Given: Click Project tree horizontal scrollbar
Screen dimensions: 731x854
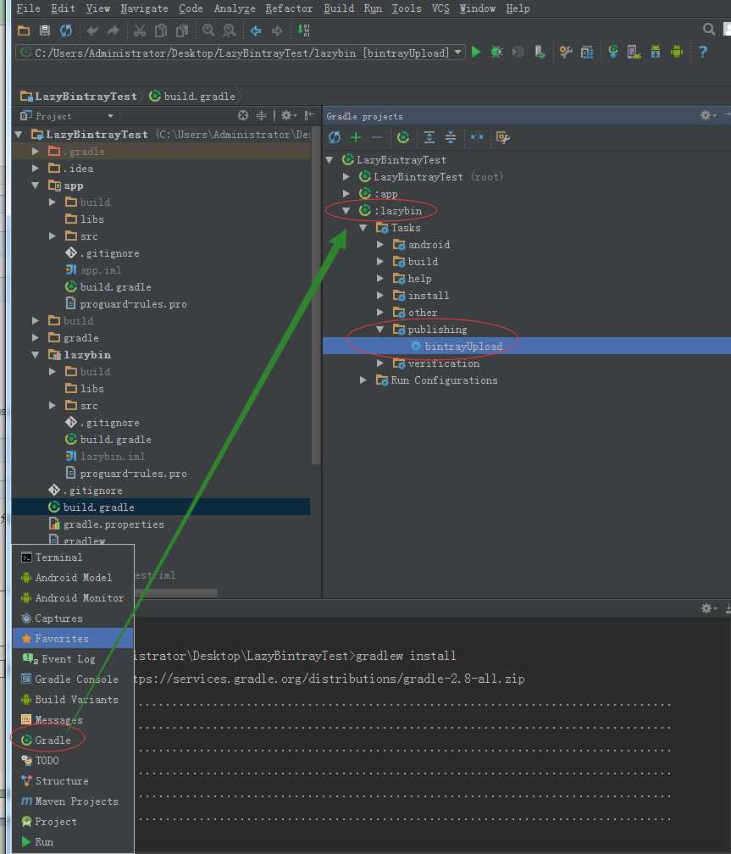Looking at the screenshot, I should pyautogui.click(x=175, y=592).
